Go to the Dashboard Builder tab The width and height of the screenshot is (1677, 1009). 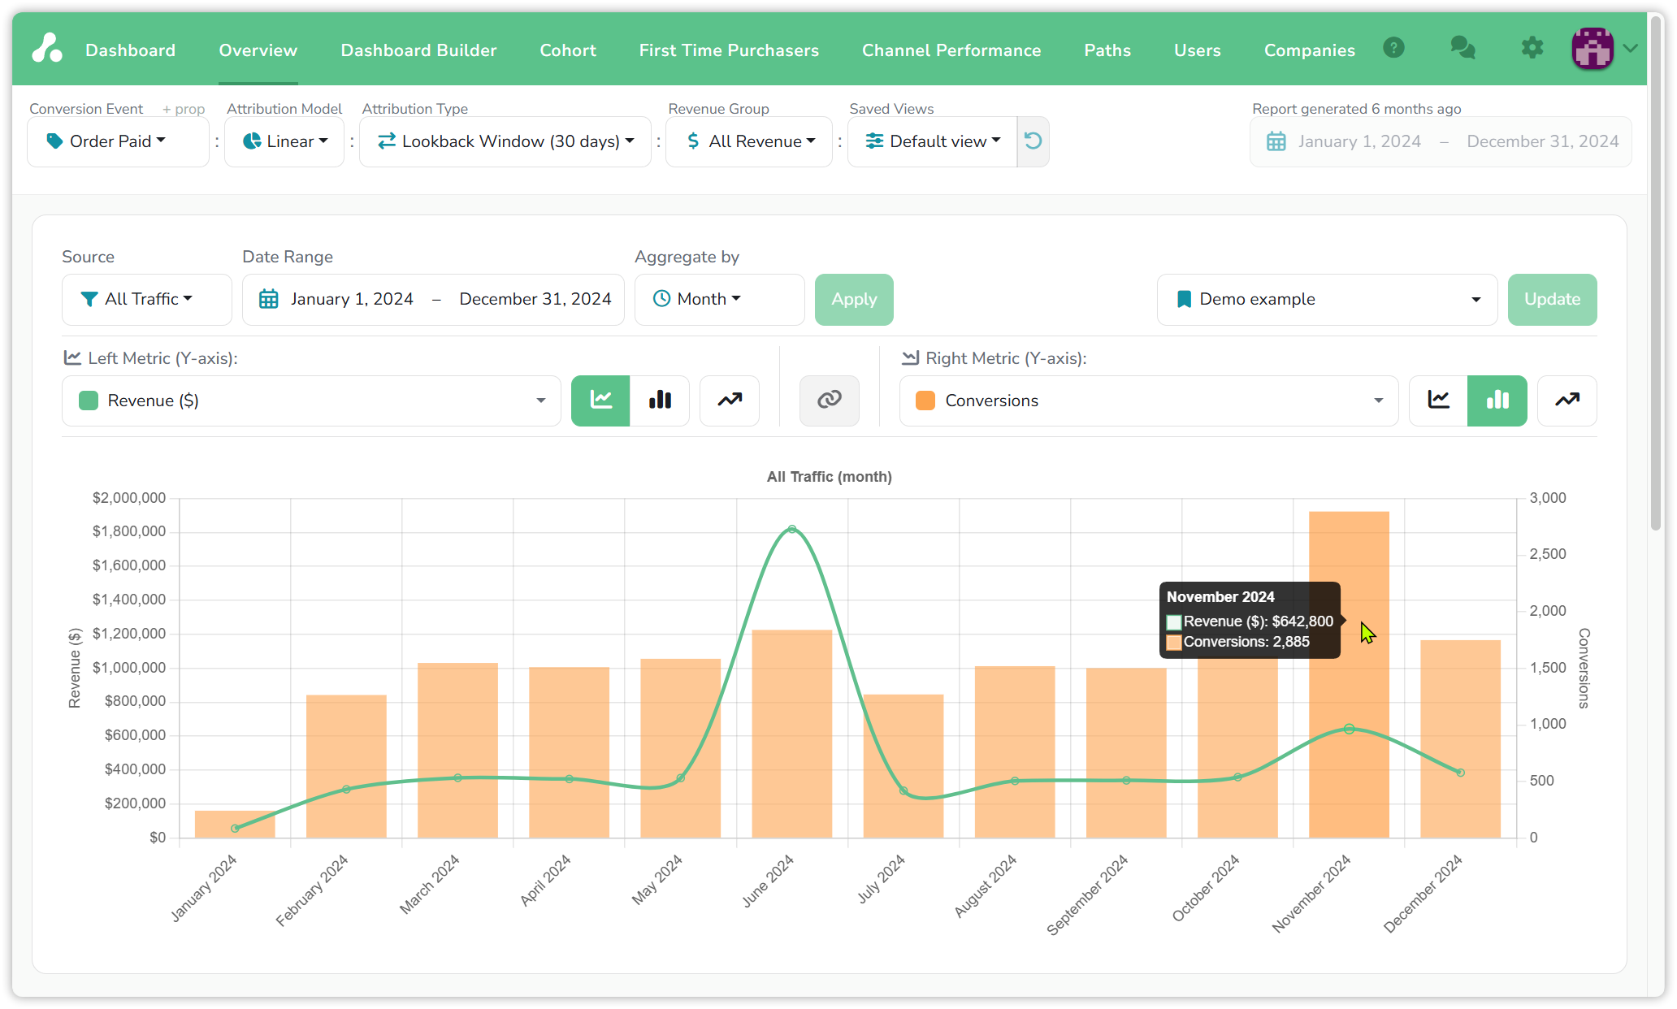tap(418, 50)
